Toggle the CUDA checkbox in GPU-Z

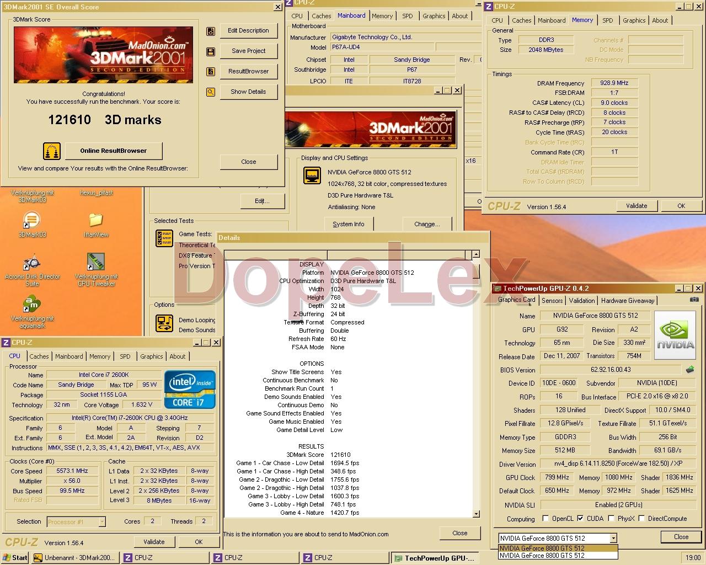coord(580,519)
